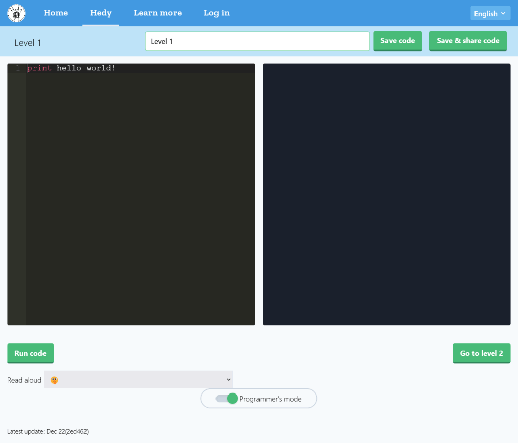Image resolution: width=518 pixels, height=443 pixels.
Task: Advance using Go to level 2
Action: [x=481, y=353]
